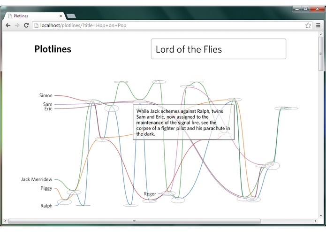
Task: Click the horizontal scrollbar thumb
Action: (x=134, y=221)
